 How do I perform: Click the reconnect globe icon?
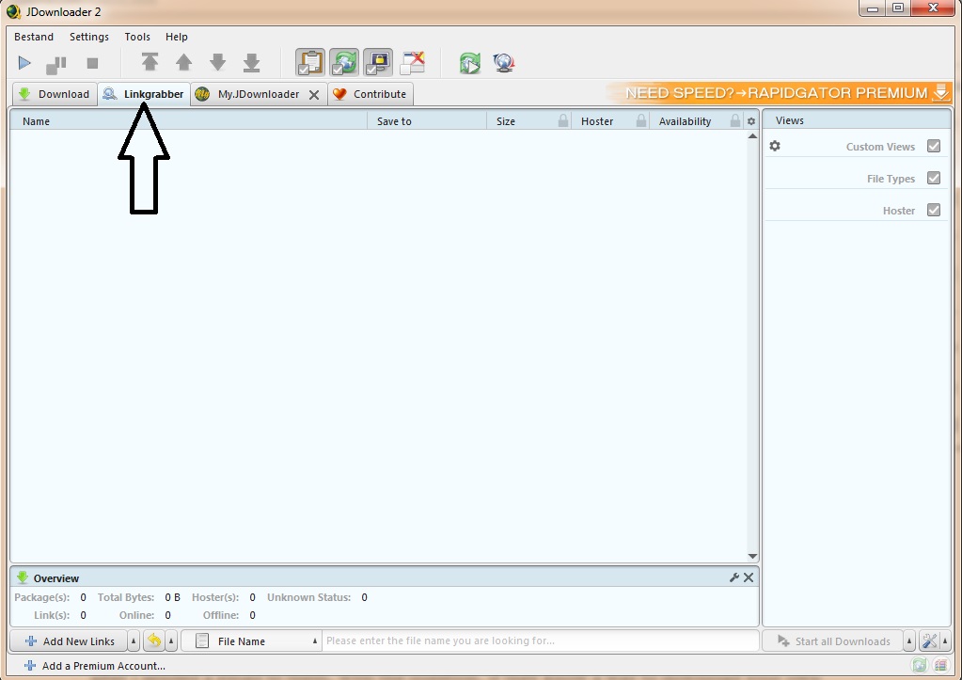click(504, 63)
